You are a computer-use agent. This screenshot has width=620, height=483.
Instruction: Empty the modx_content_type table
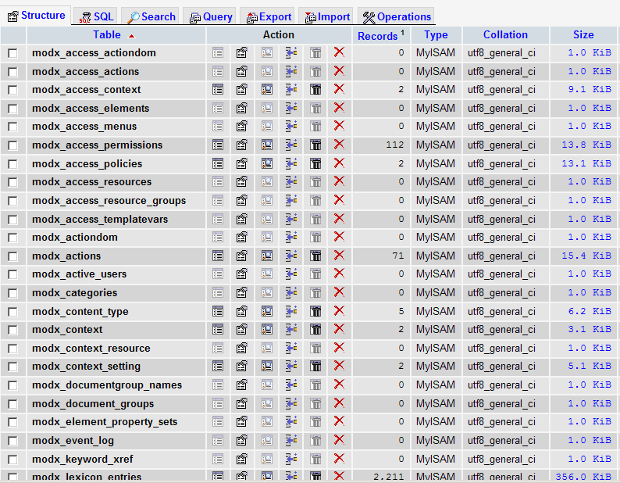pos(315,311)
